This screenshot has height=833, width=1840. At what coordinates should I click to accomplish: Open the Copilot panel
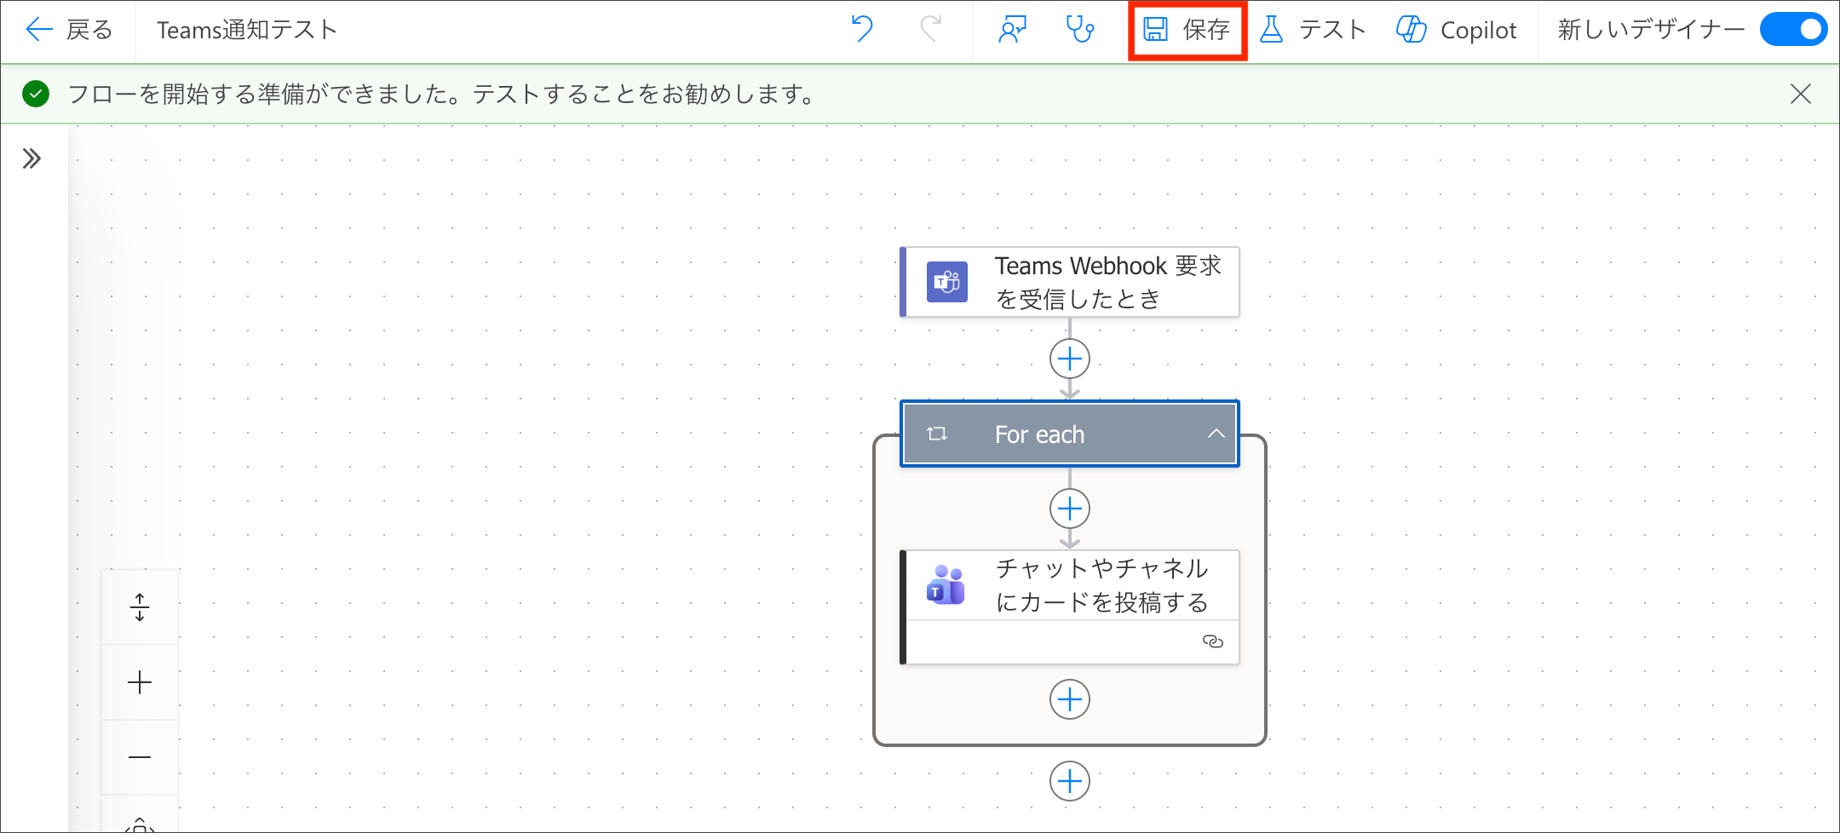[1457, 31]
